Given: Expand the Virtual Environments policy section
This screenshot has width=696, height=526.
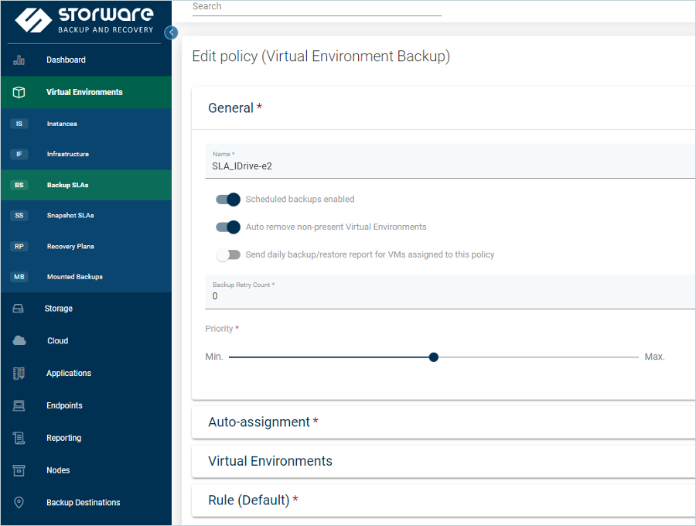Looking at the screenshot, I should click(x=444, y=461).
